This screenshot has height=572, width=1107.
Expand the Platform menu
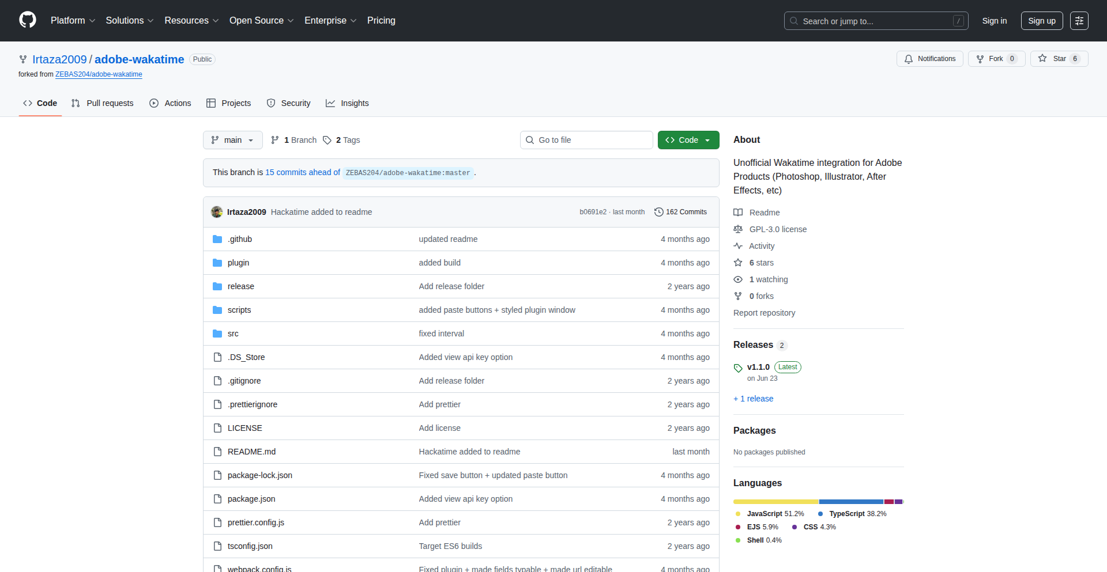pos(73,21)
